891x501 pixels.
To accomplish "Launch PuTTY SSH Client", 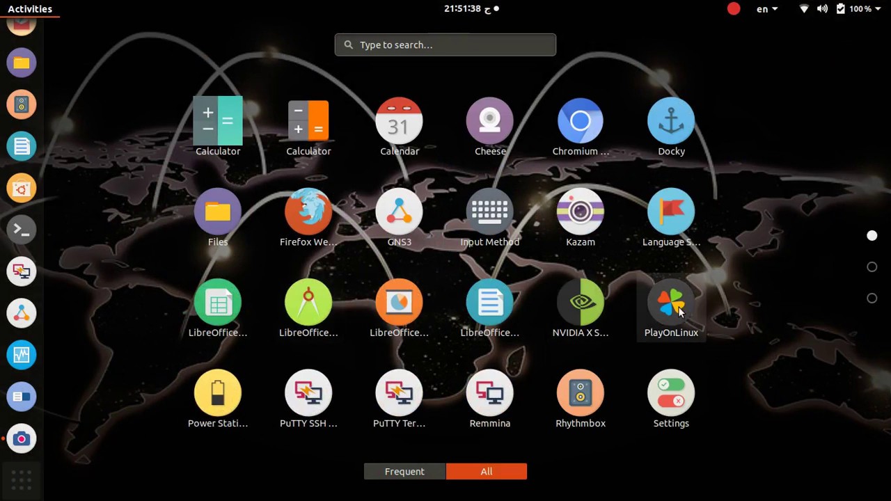I will (x=308, y=399).
